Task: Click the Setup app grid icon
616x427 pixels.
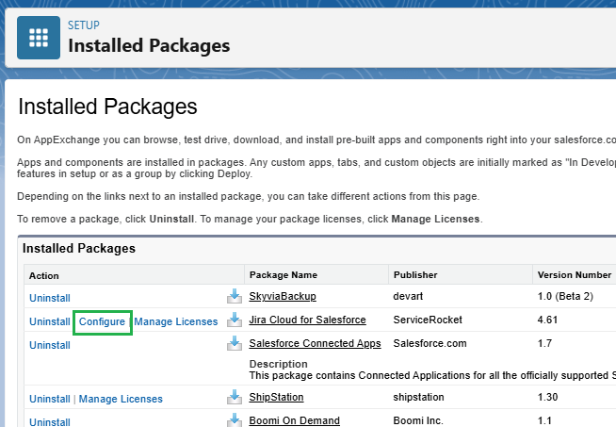Action: point(39,37)
